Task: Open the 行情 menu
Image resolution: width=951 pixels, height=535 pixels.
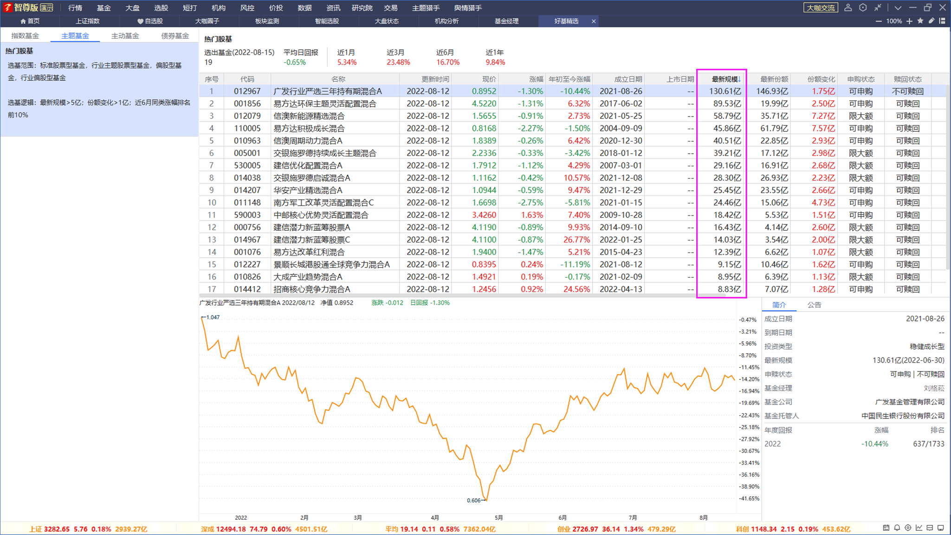Action: [x=75, y=8]
